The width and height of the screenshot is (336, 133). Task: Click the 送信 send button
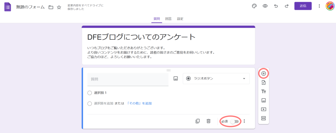click(303, 6)
